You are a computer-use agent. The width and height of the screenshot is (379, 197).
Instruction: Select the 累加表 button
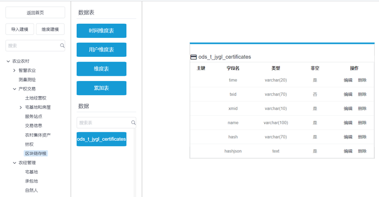[x=101, y=88]
